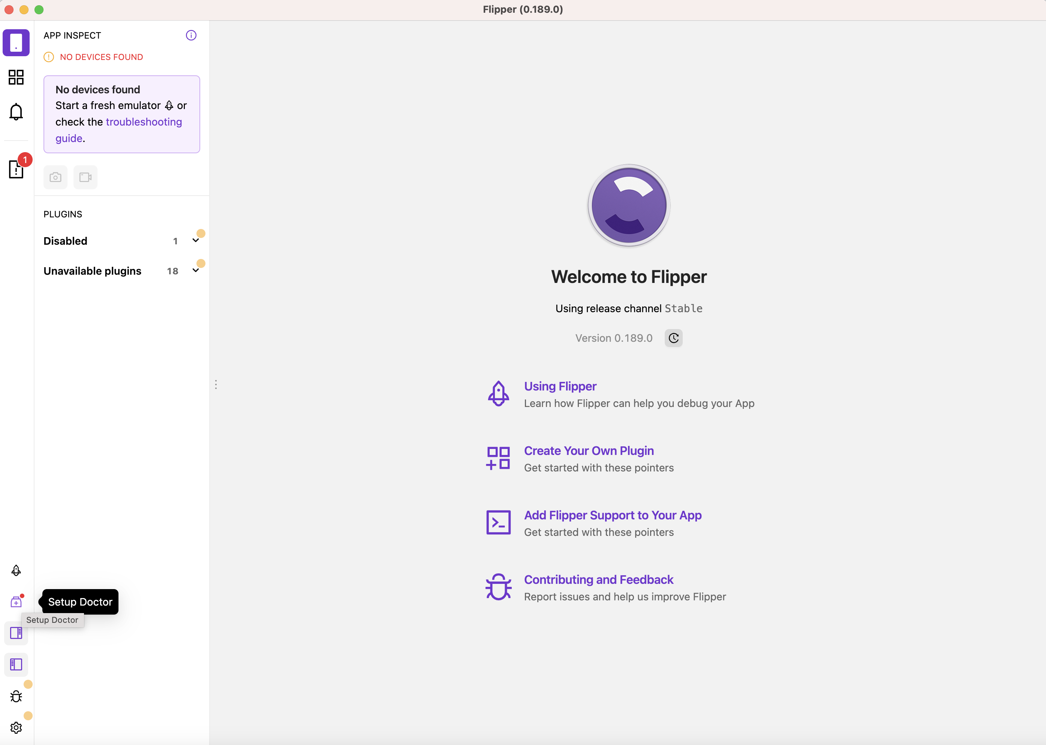Screen dimensions: 1046x745
Task: Toggle the right sidebar layout icon
Action: coord(16,634)
